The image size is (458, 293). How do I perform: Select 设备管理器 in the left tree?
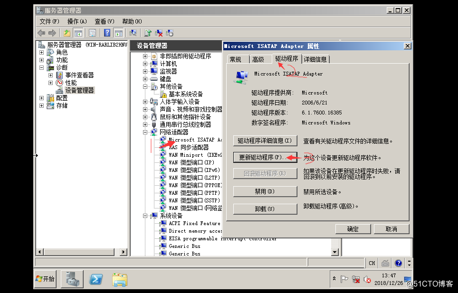tap(79, 90)
